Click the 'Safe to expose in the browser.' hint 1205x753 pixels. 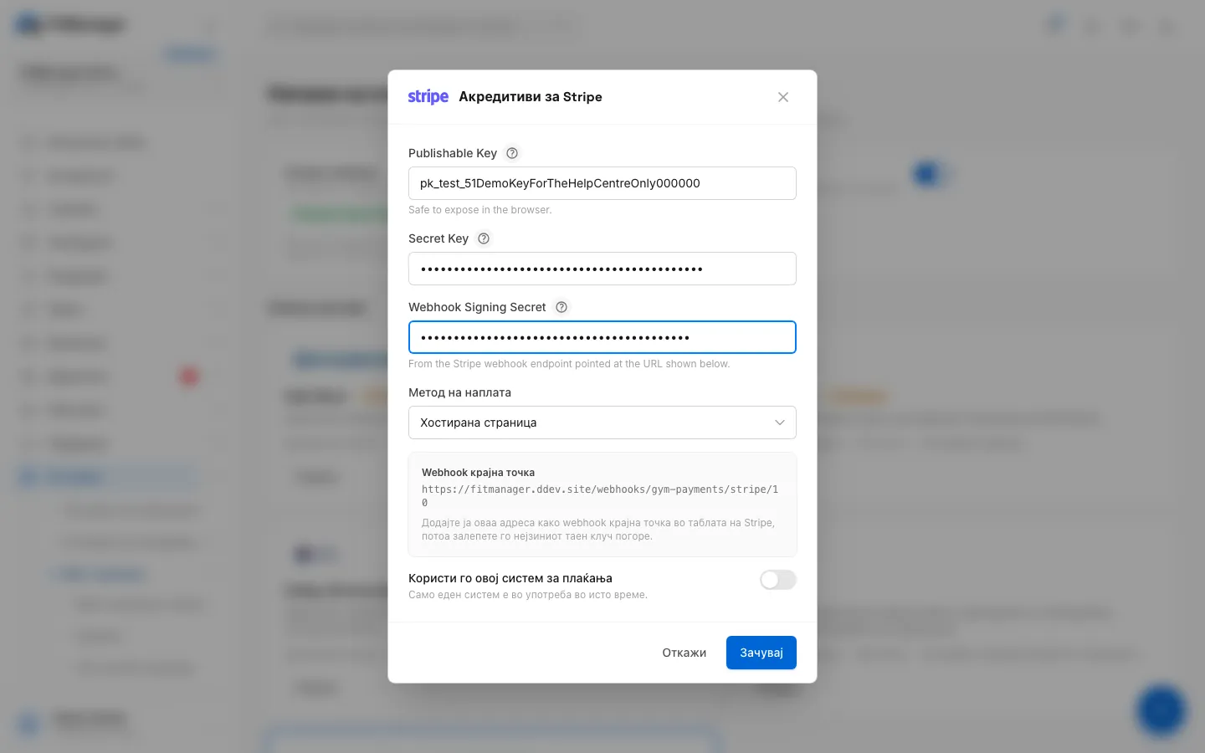(480, 210)
